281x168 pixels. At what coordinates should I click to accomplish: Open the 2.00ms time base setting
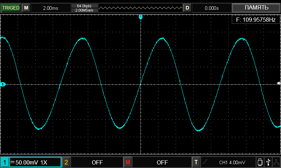51,8
